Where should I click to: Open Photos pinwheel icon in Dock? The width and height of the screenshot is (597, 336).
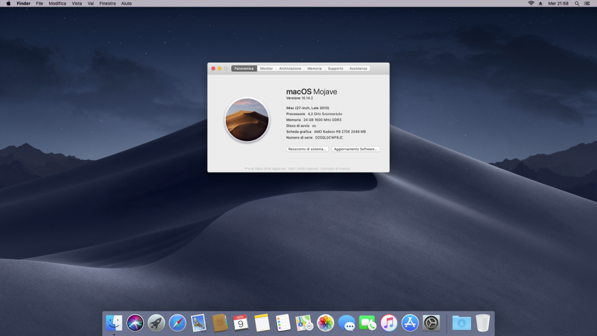pos(325,323)
